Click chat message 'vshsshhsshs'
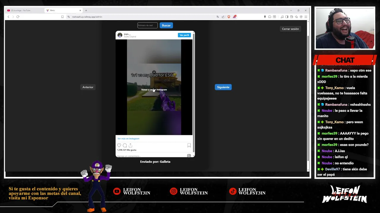This screenshot has height=213, width=380. pyautogui.click(x=360, y=105)
